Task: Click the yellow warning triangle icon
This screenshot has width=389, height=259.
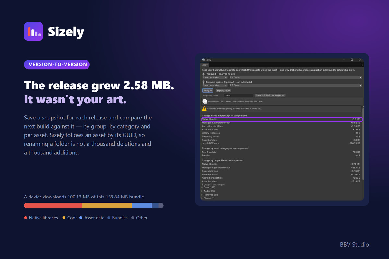Action: (204, 109)
